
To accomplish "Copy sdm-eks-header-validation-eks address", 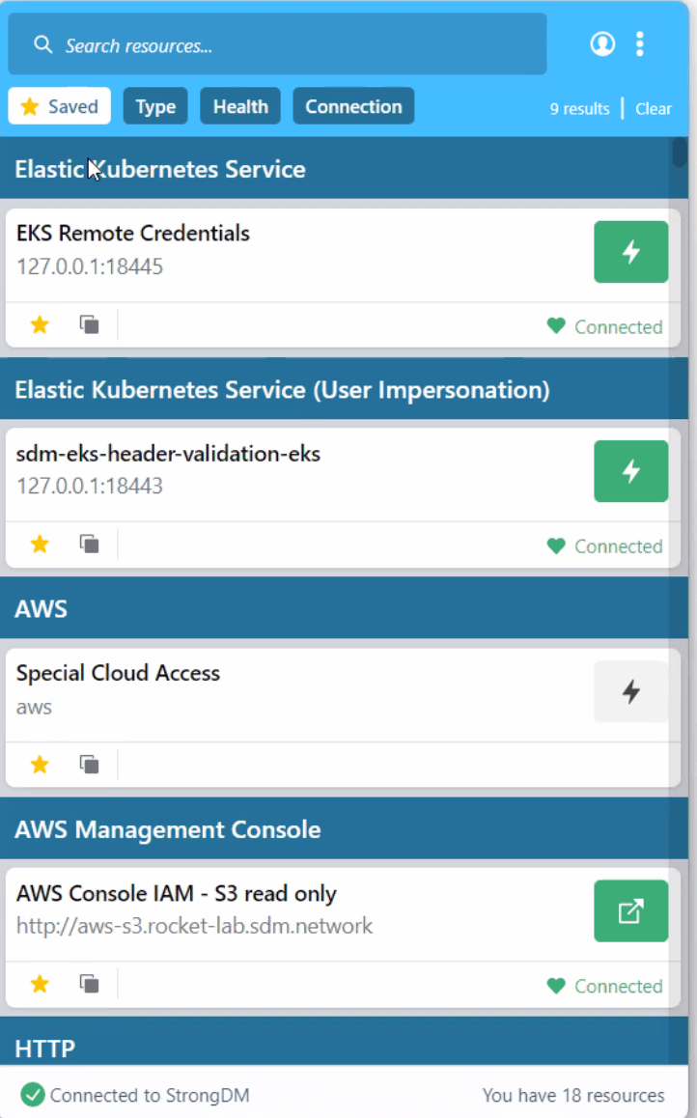I will (x=89, y=545).
